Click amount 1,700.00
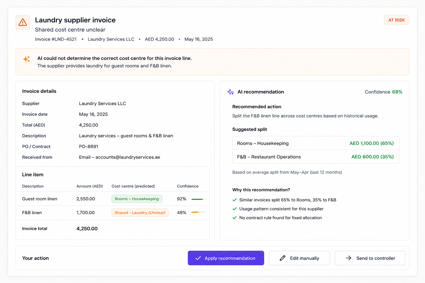The height and width of the screenshot is (283, 425). pos(85,213)
